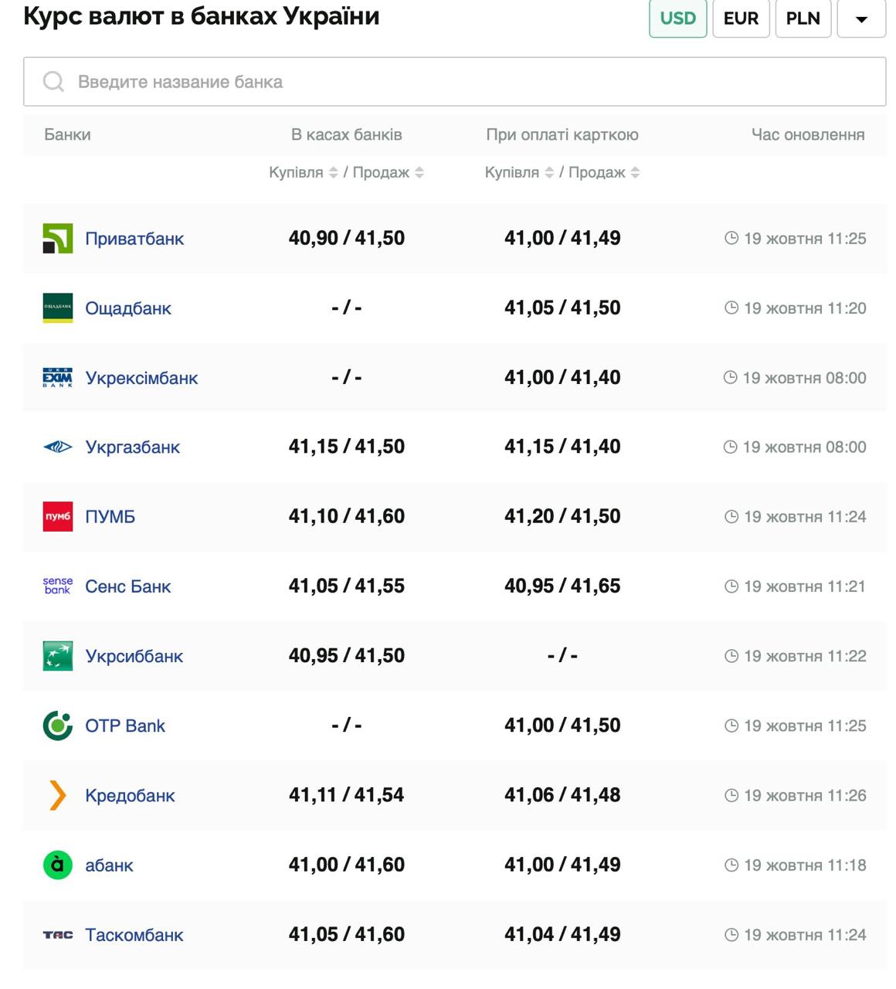Image resolution: width=896 pixels, height=989 pixels.
Task: Open the more currencies dropdown arrow
Action: point(860,19)
